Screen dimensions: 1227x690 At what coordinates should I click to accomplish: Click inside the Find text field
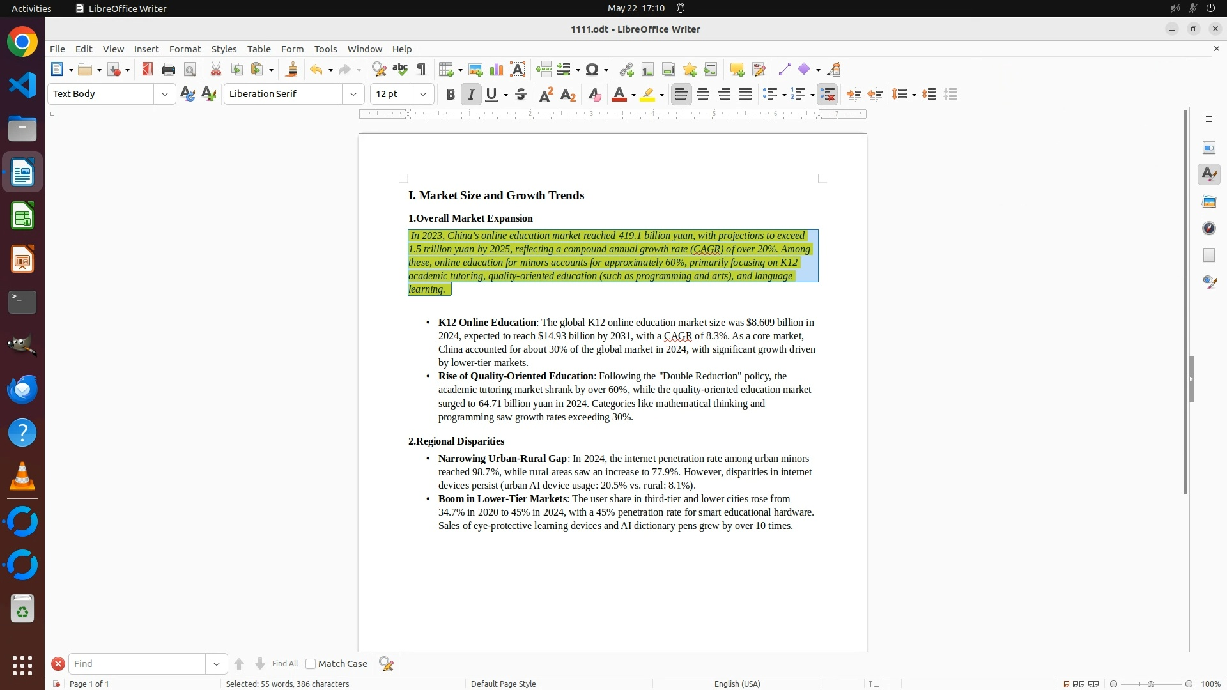pos(137,664)
